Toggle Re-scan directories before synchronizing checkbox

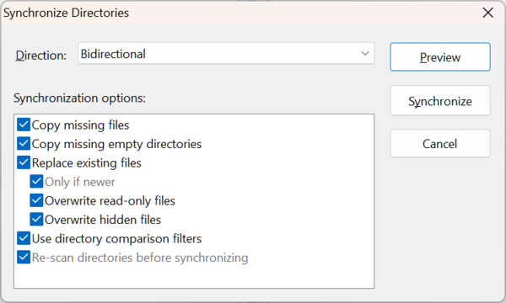click(24, 258)
